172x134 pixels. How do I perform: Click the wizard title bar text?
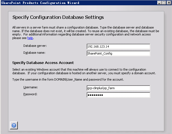point(40,3)
